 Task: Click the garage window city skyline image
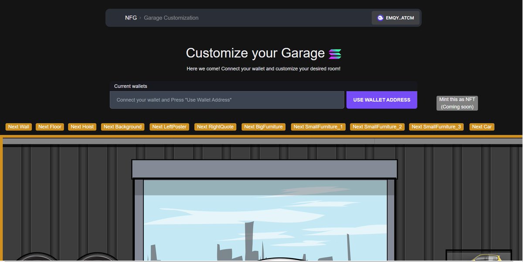click(265, 220)
